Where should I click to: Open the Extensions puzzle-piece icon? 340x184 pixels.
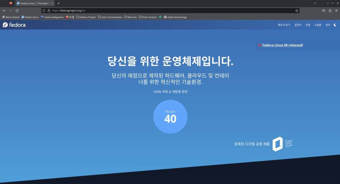pyautogui.click(x=330, y=11)
